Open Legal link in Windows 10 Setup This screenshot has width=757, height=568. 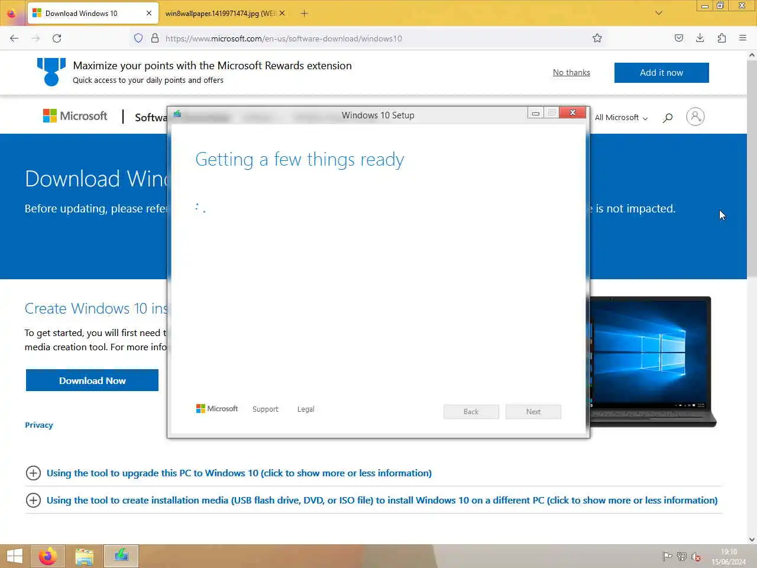tap(306, 409)
